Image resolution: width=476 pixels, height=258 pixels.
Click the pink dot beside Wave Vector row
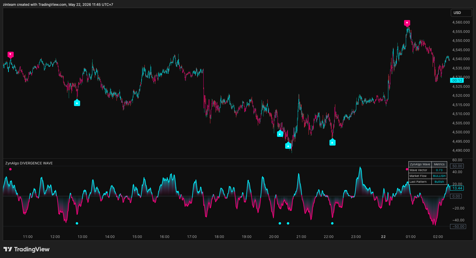(407, 169)
